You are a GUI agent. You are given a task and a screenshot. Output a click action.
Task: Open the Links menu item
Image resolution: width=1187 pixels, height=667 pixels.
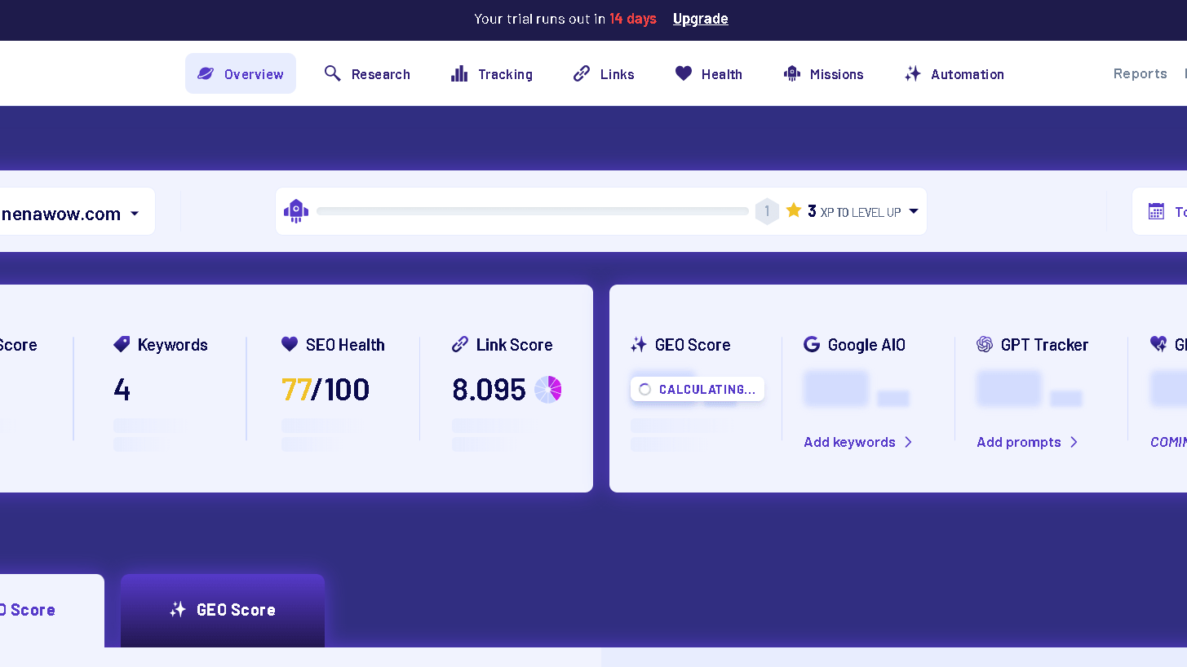coord(604,73)
